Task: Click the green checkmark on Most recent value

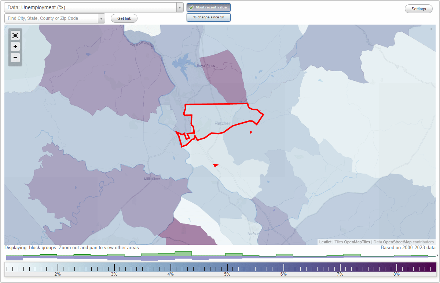Action: (x=190, y=7)
